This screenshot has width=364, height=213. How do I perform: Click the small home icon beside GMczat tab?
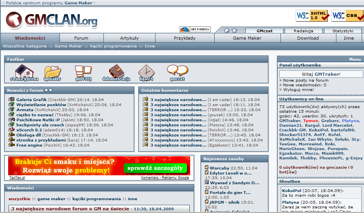click(227, 30)
